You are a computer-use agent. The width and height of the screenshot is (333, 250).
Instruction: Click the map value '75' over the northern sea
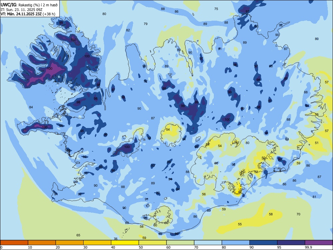click(216, 9)
